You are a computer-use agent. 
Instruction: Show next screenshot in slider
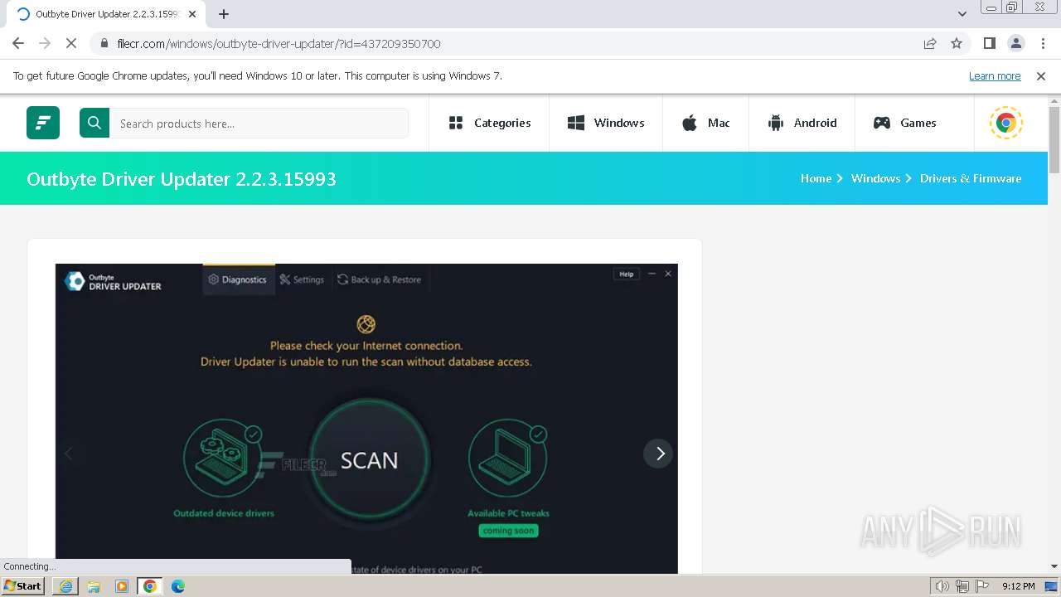tap(658, 454)
